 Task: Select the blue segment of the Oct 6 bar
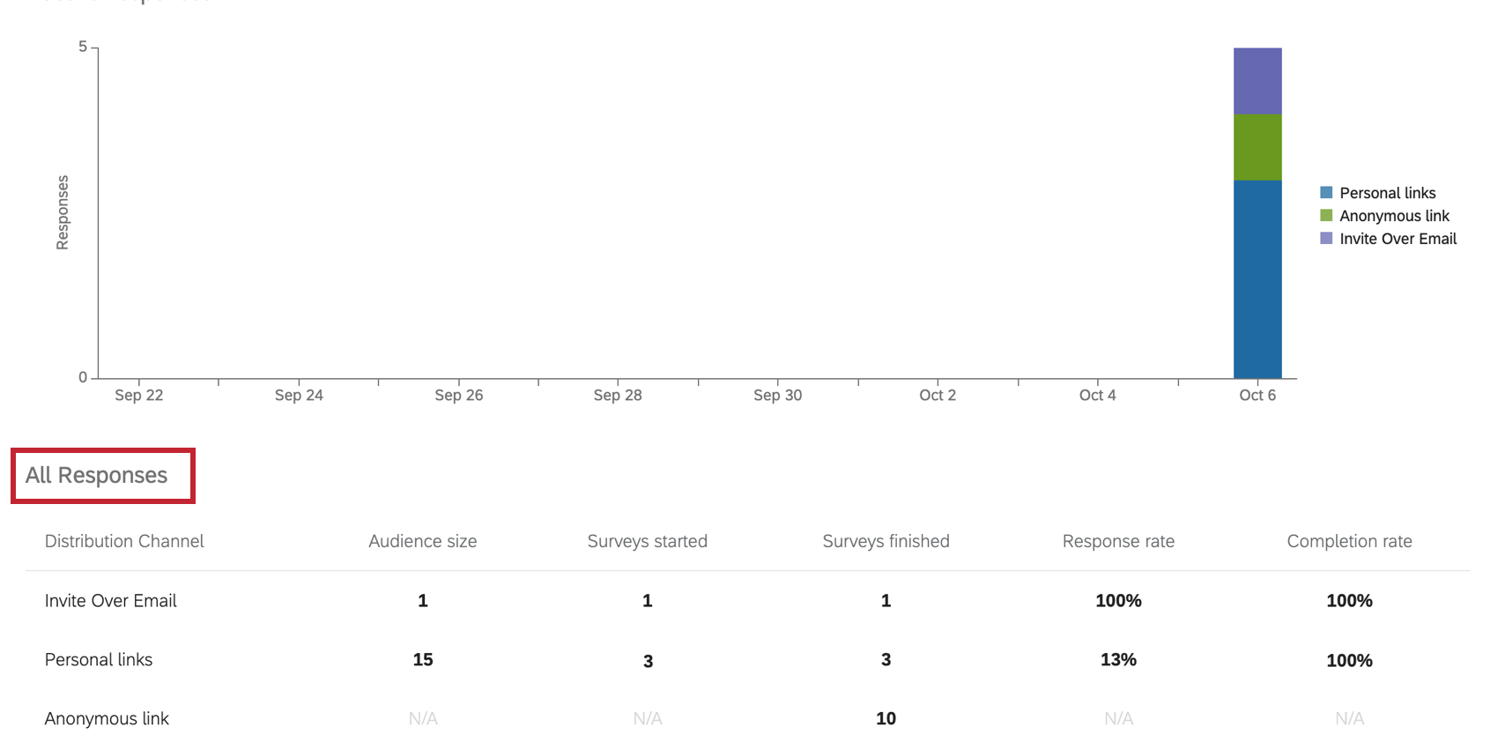pos(1257,279)
